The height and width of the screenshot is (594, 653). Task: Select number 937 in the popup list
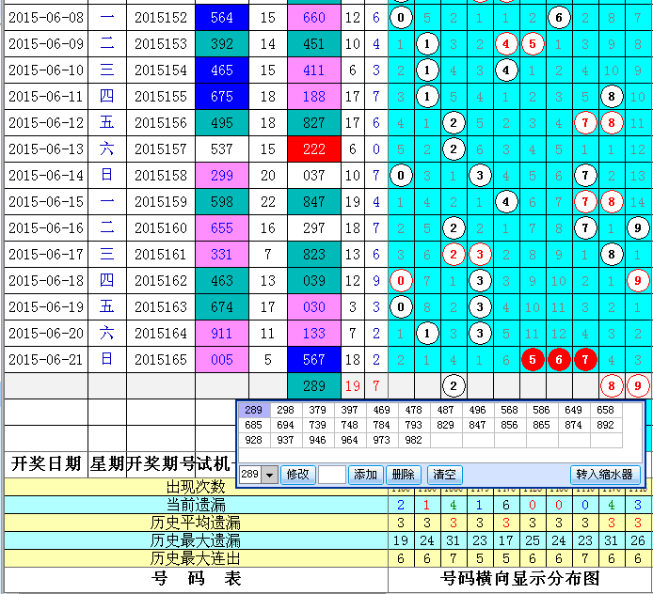tap(286, 440)
